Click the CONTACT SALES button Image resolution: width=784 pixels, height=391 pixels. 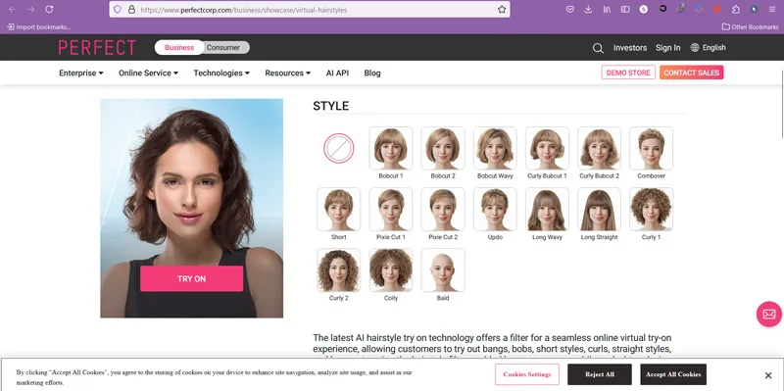(x=692, y=73)
